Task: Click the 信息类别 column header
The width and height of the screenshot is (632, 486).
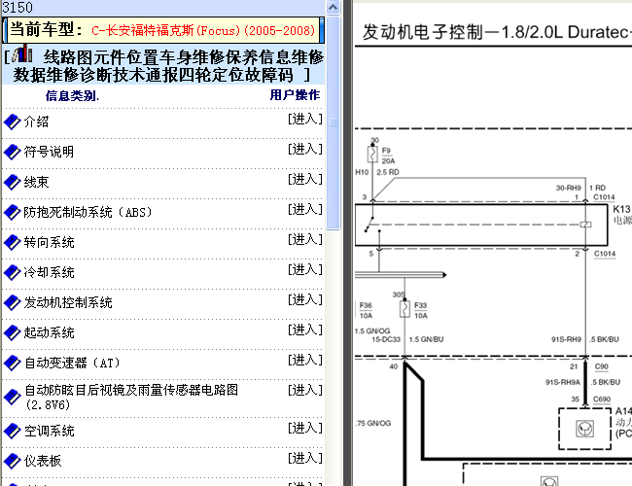Action: tap(72, 96)
